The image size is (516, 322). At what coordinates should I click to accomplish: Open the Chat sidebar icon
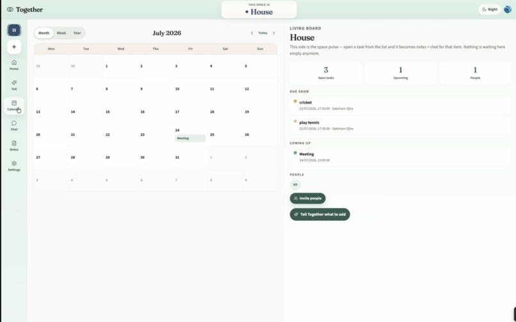click(x=14, y=125)
